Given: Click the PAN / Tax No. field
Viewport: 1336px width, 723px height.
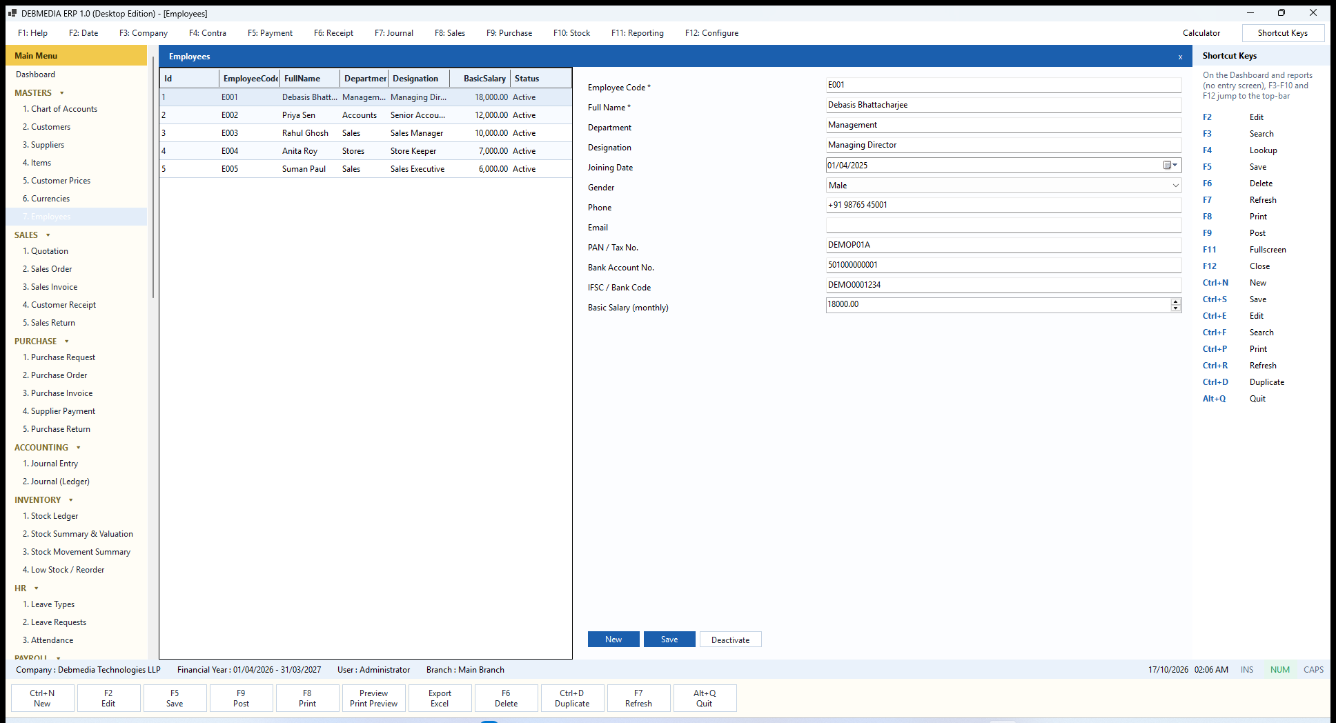Looking at the screenshot, I should pos(1003,245).
